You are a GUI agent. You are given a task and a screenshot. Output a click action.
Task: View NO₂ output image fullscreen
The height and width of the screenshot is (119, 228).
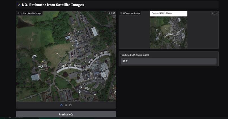click(213, 13)
